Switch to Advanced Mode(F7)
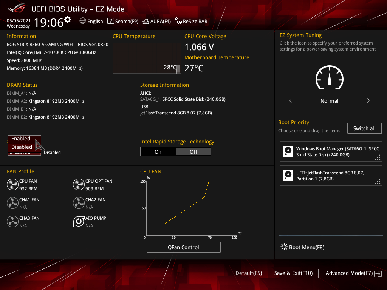 pos(353,273)
